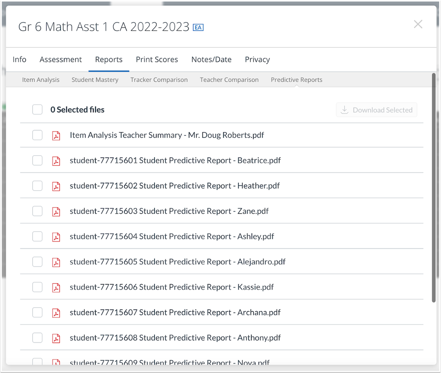Check the Alejandro report checkbox

coord(38,262)
